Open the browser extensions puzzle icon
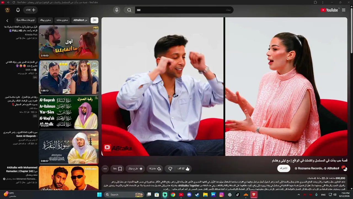 315,2
